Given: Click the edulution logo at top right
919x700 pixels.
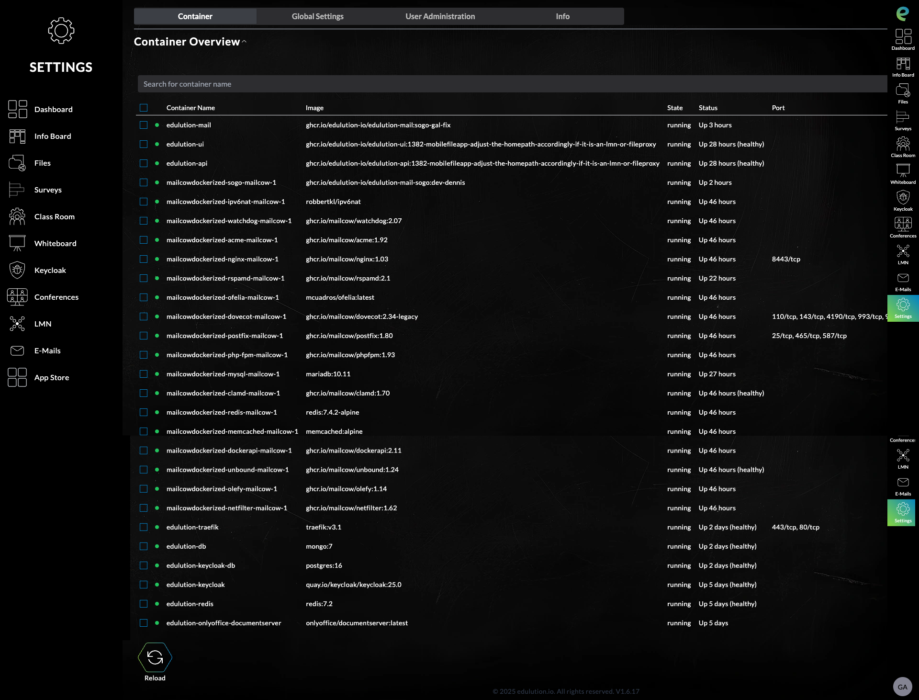Looking at the screenshot, I should click(903, 13).
